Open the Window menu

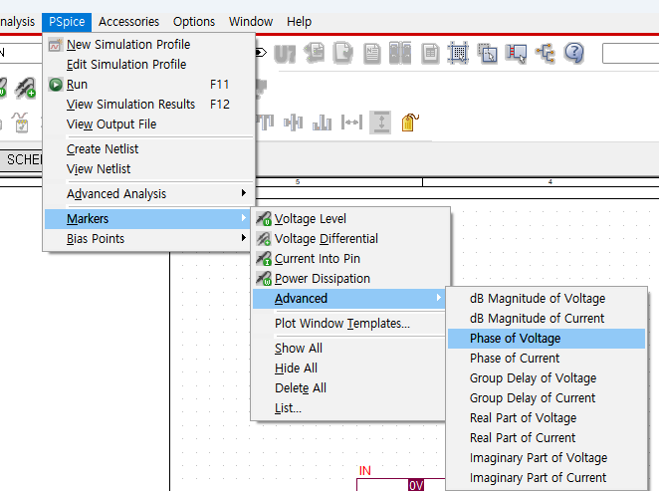[x=251, y=22]
